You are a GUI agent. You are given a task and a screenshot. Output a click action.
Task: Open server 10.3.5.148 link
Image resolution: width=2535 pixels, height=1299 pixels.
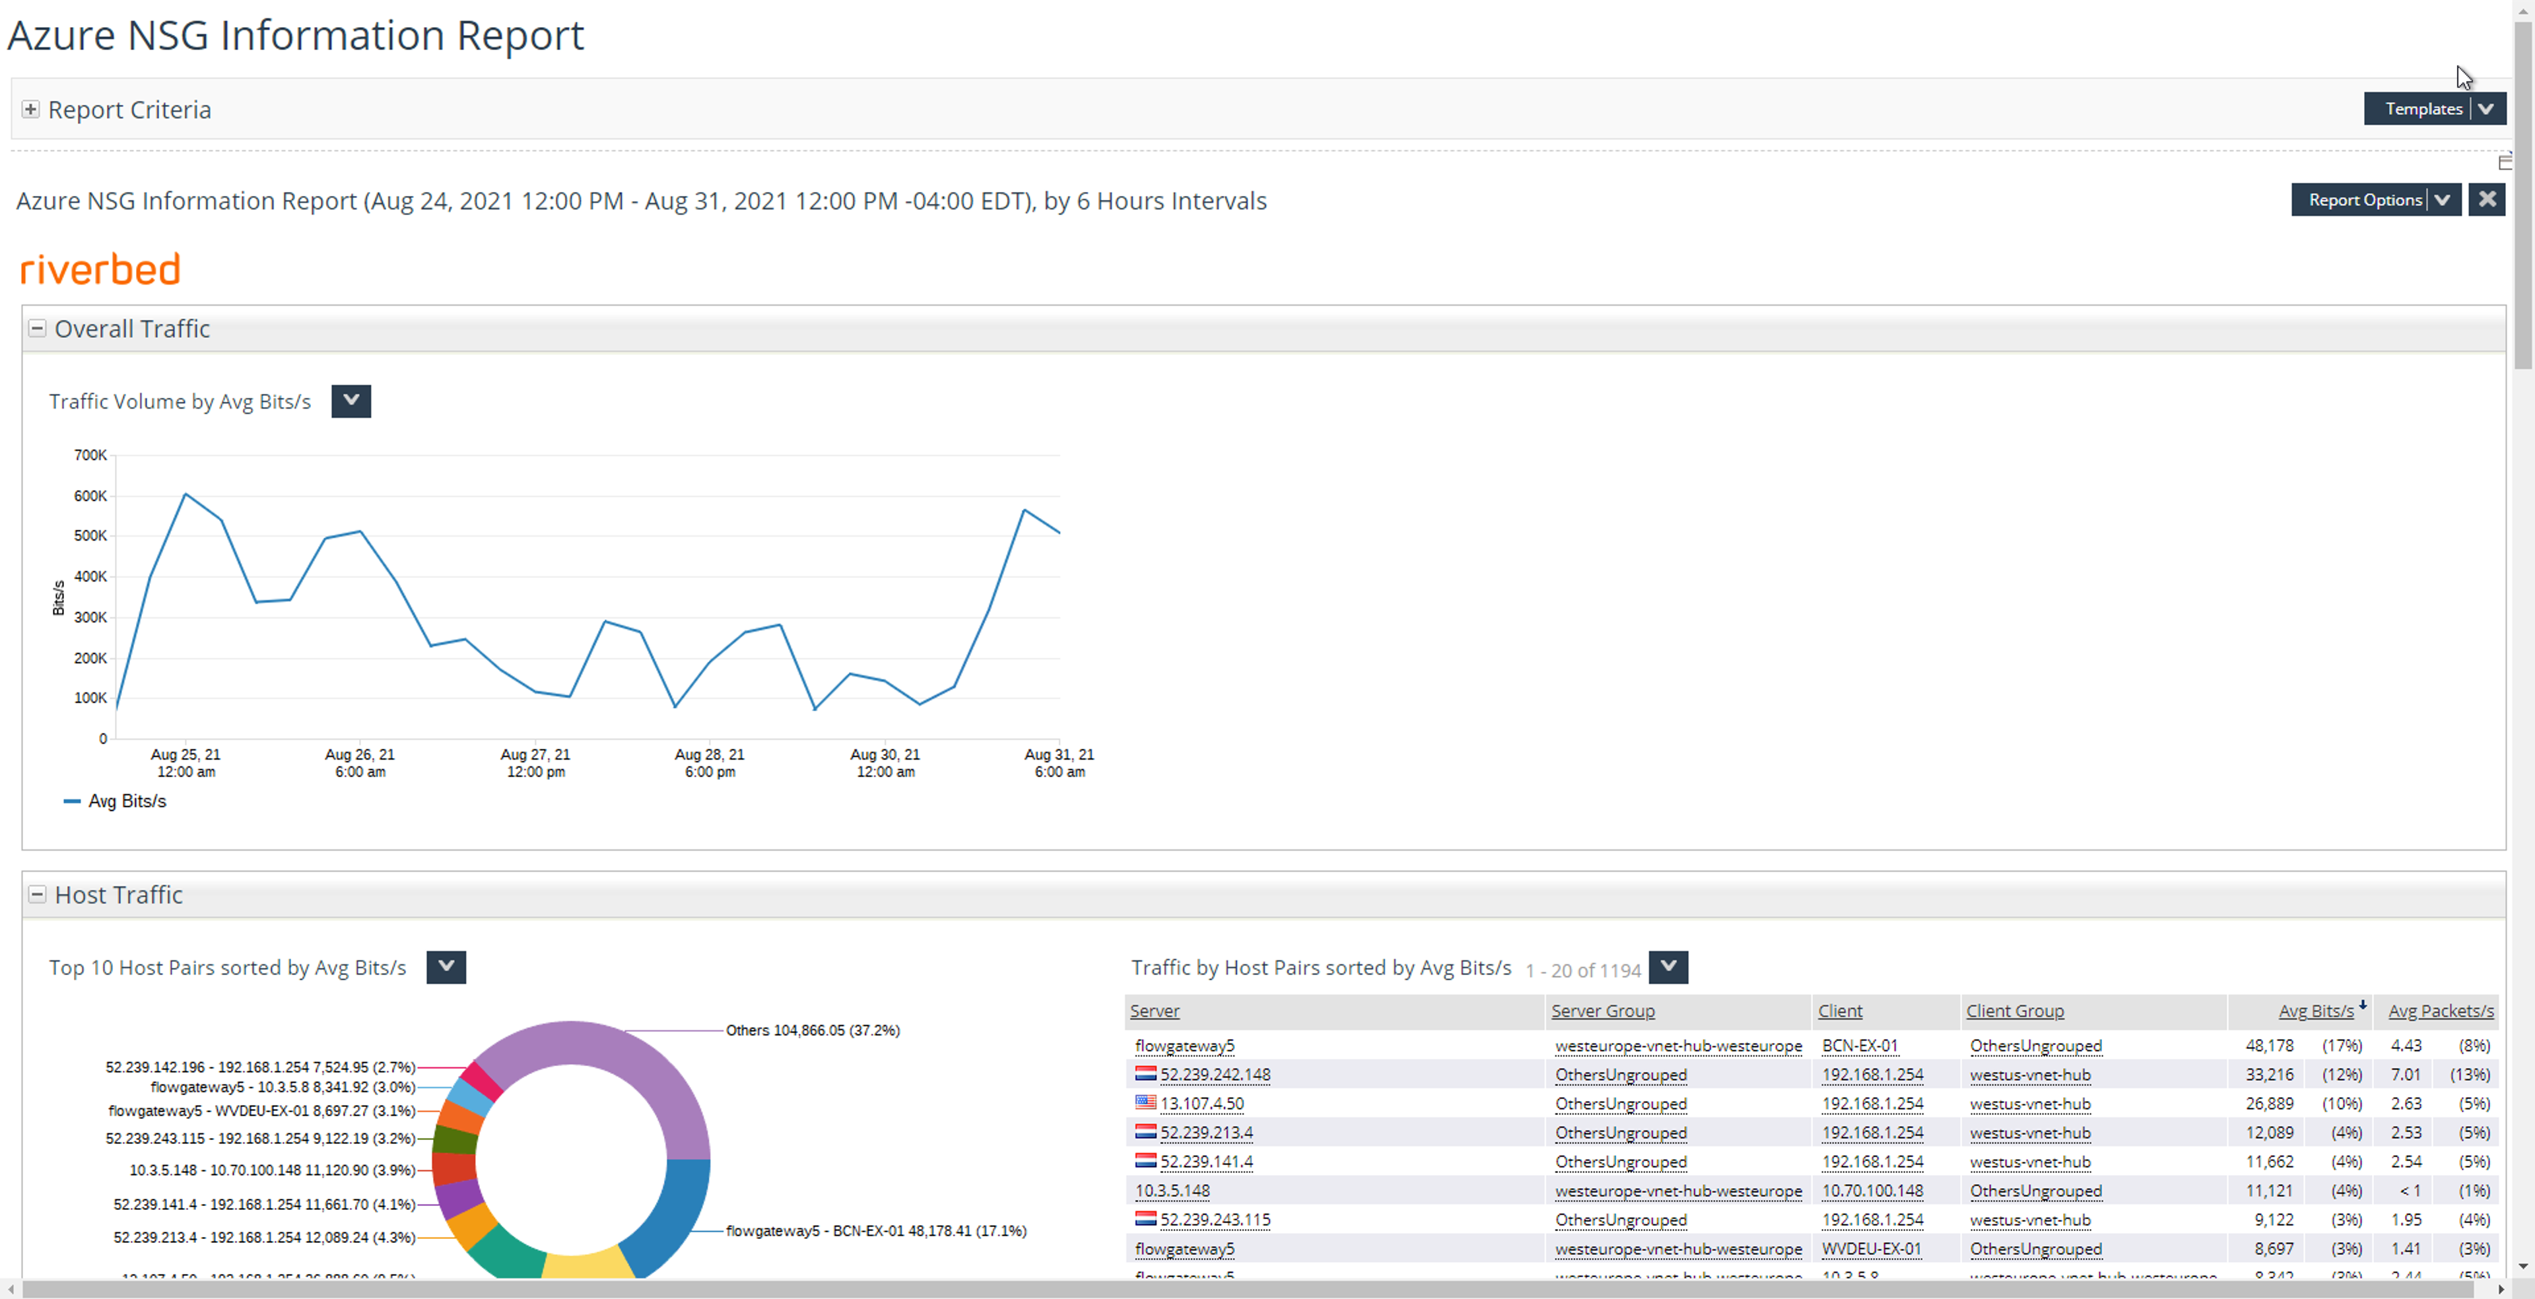[1172, 1191]
